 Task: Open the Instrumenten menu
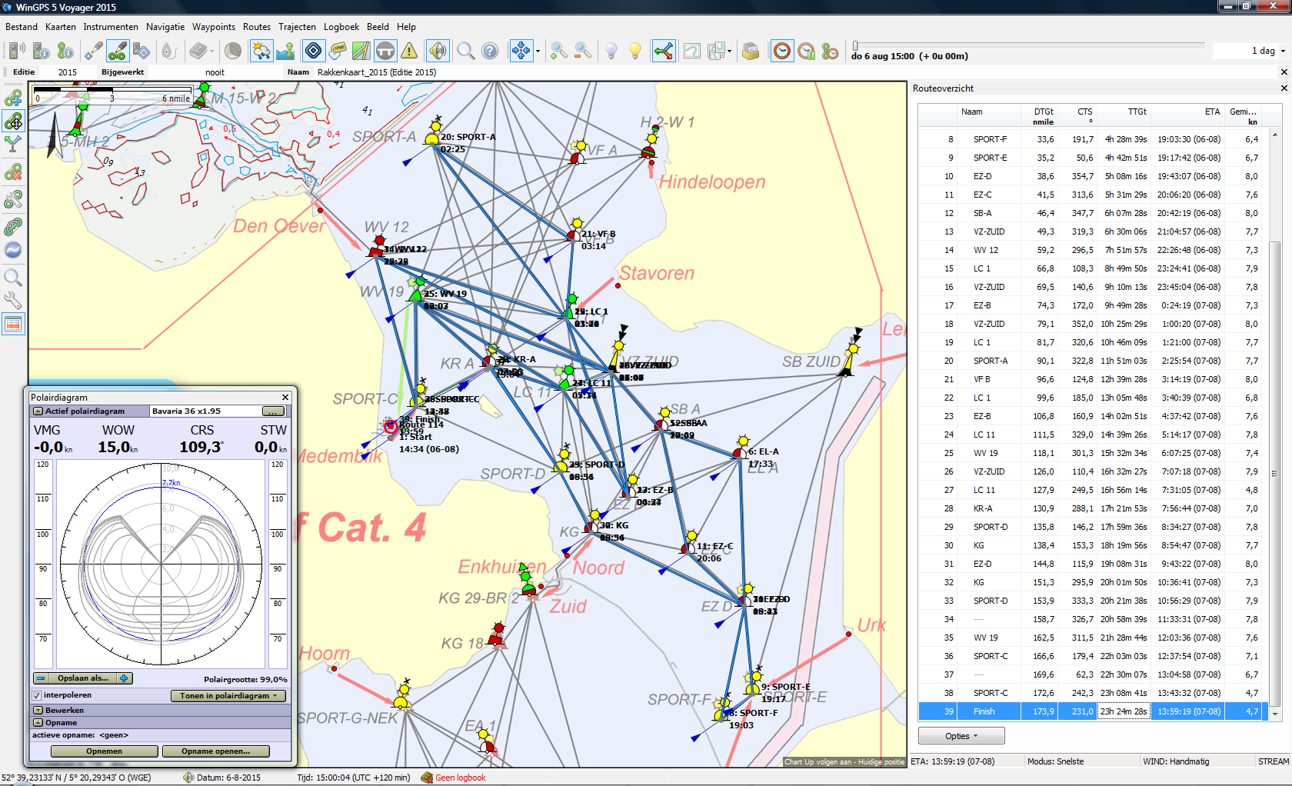111,27
